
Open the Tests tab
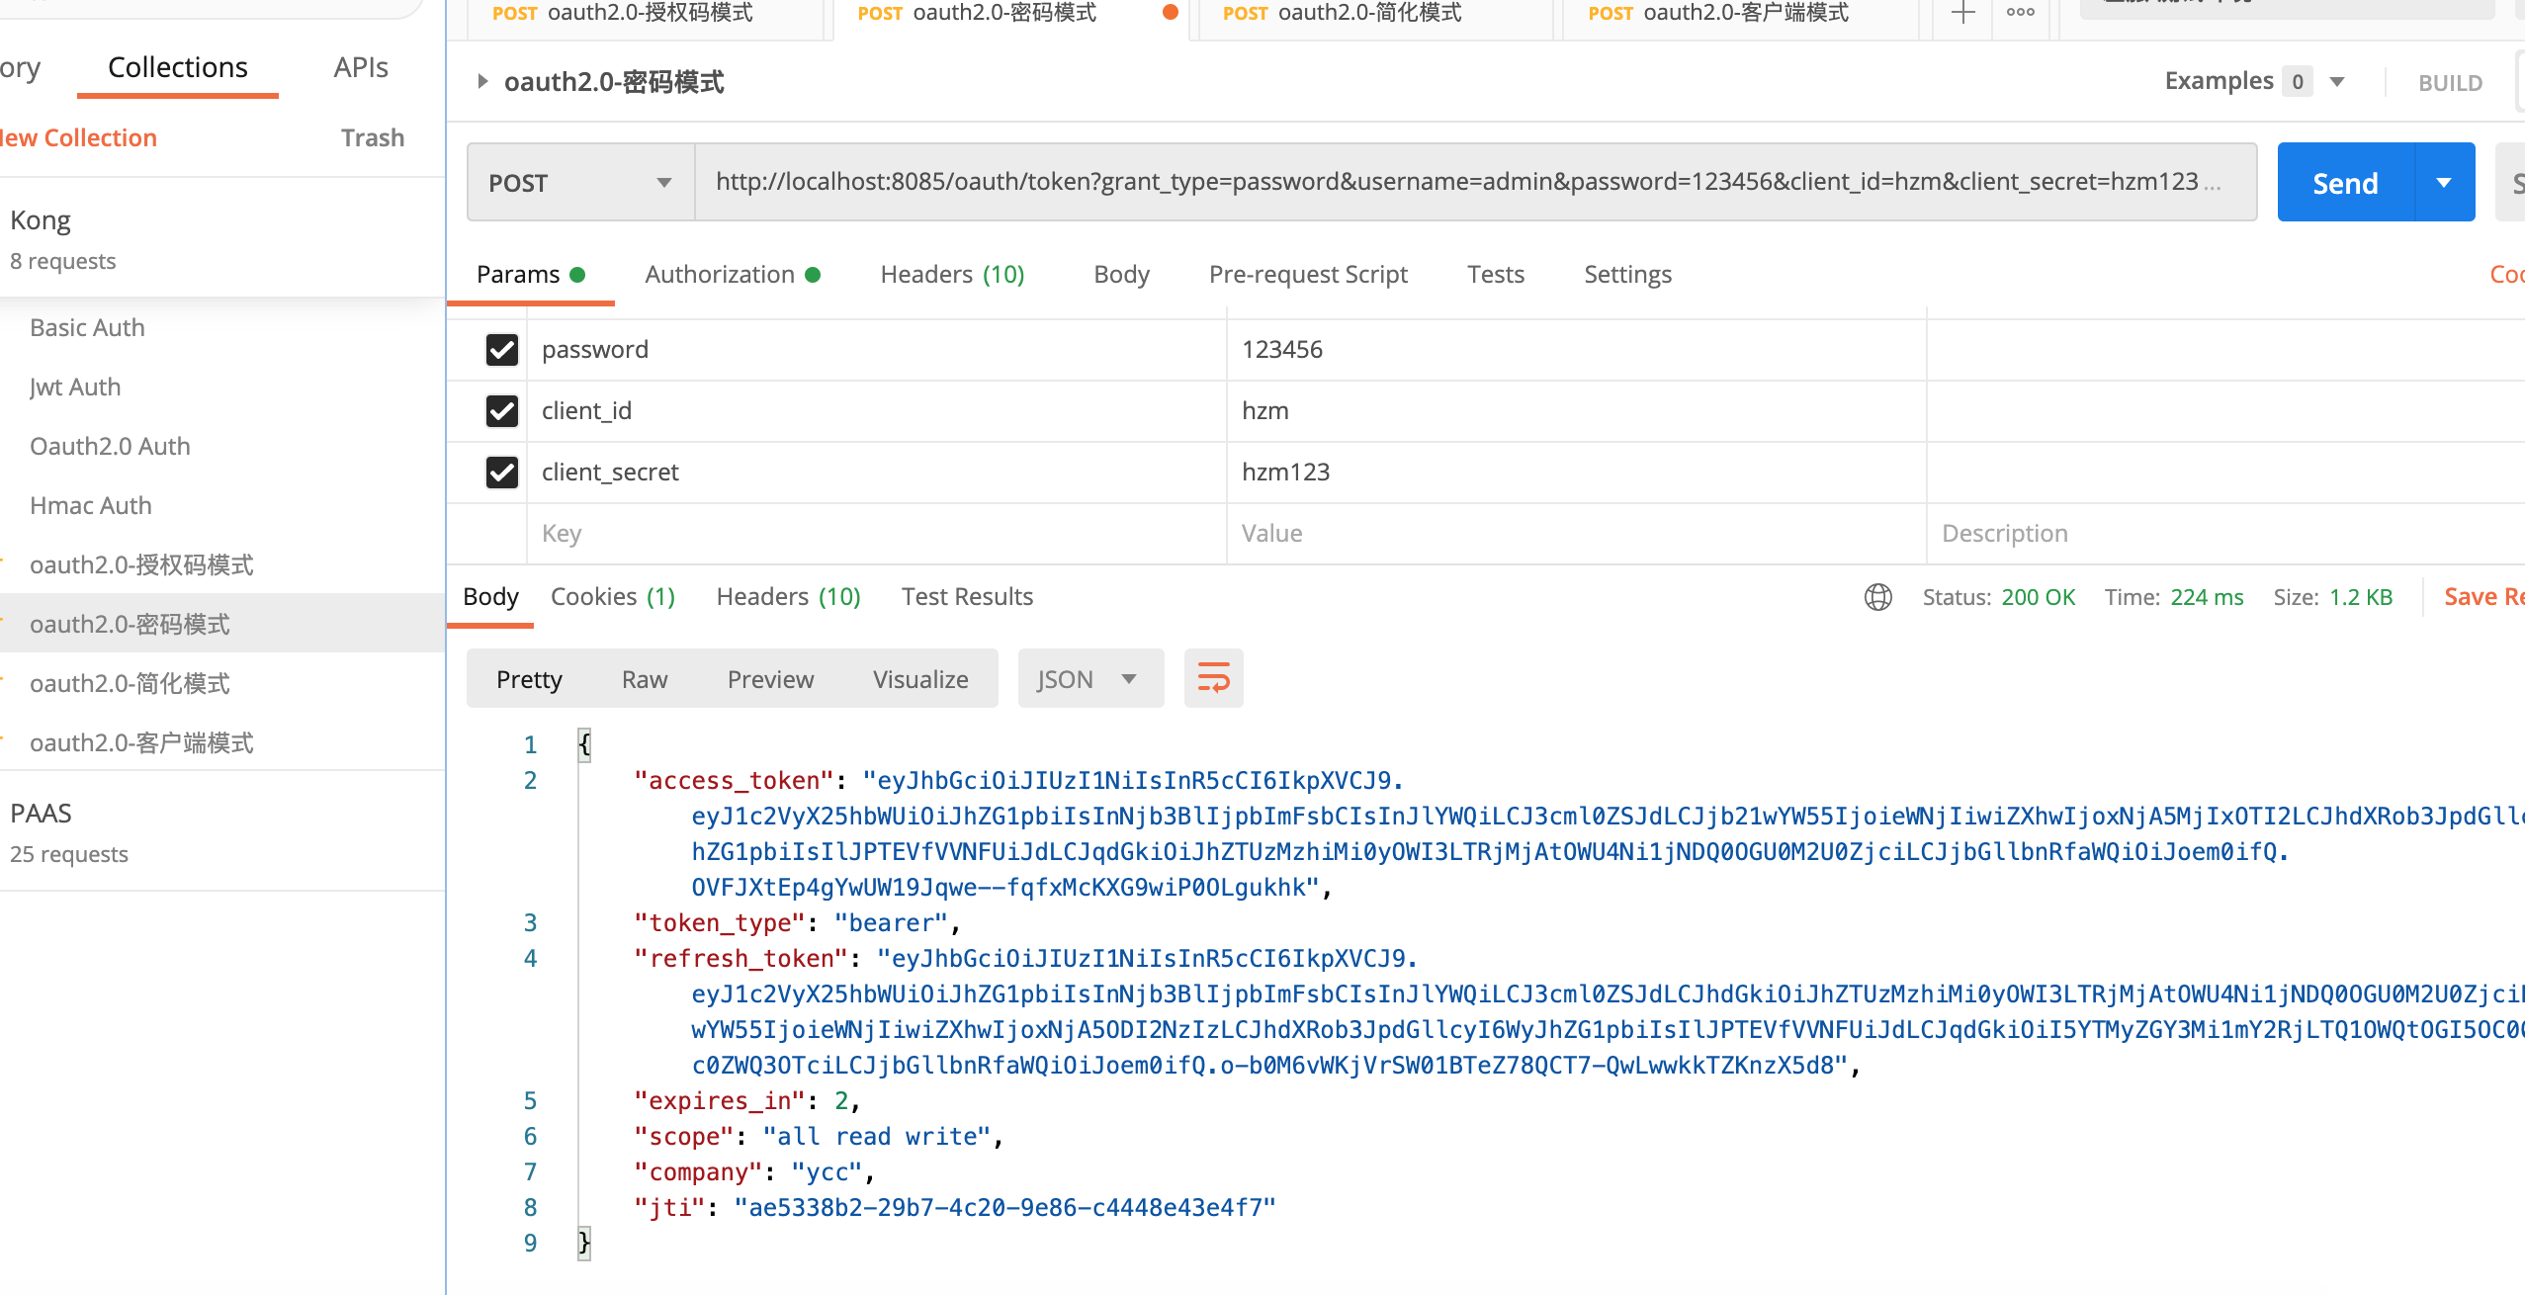(x=1495, y=275)
